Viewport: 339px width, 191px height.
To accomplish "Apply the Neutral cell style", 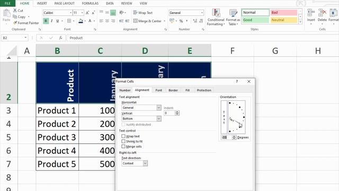I will pyautogui.click(x=284, y=20).
